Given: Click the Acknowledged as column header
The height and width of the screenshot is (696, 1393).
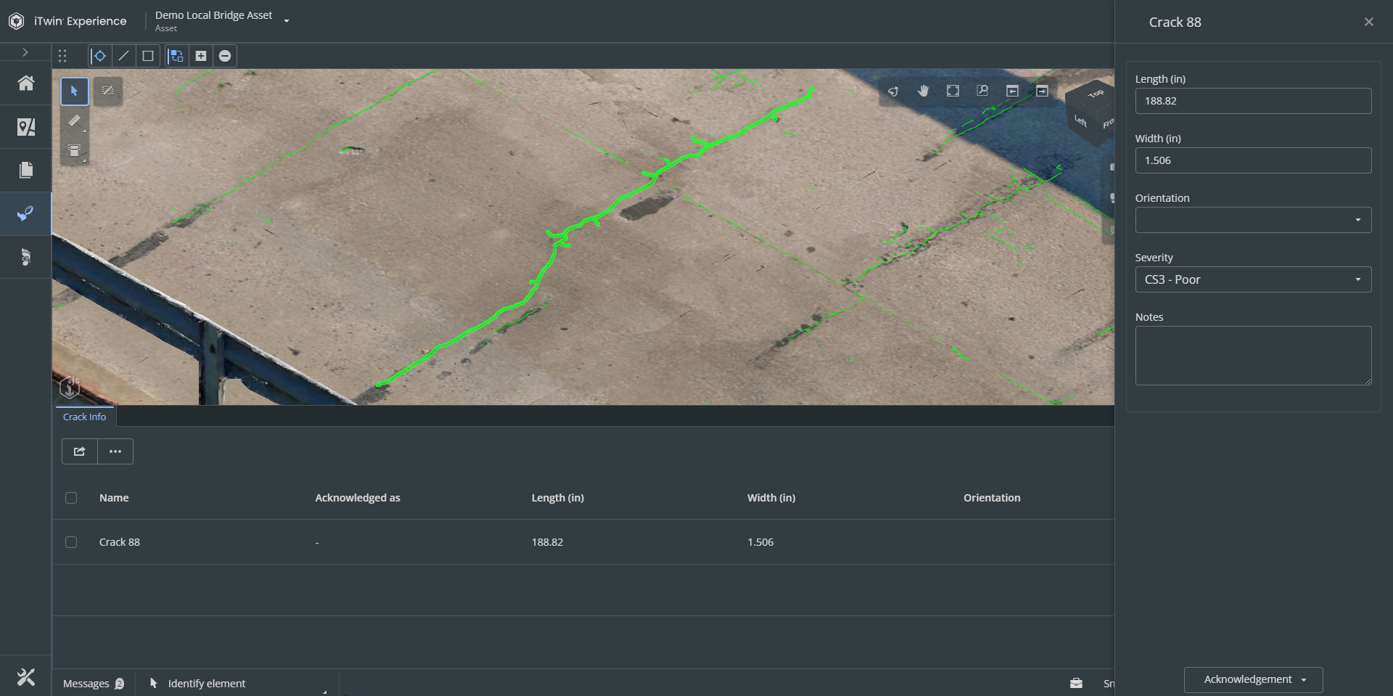Looking at the screenshot, I should click(358, 498).
